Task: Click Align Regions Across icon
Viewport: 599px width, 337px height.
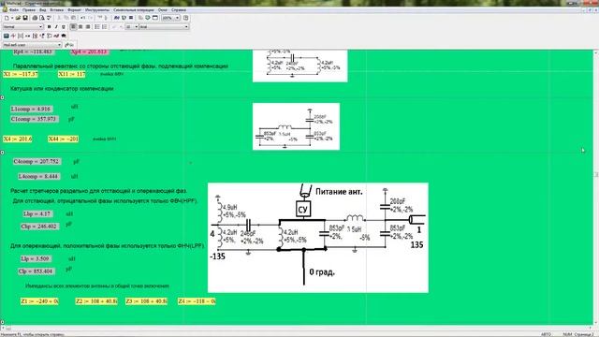Action: 100,18
